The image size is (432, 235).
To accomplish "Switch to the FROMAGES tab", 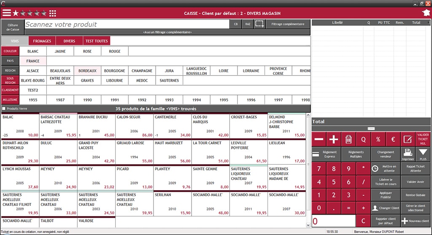I will pyautogui.click(x=42, y=41).
